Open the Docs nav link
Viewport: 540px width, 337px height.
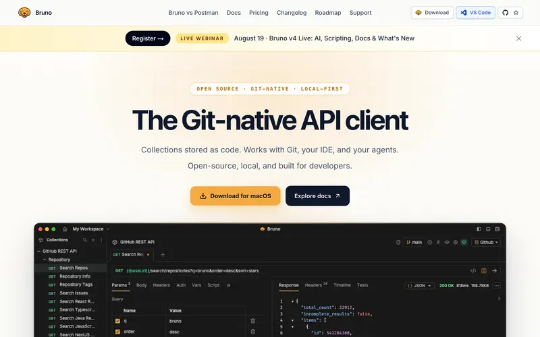pos(234,13)
